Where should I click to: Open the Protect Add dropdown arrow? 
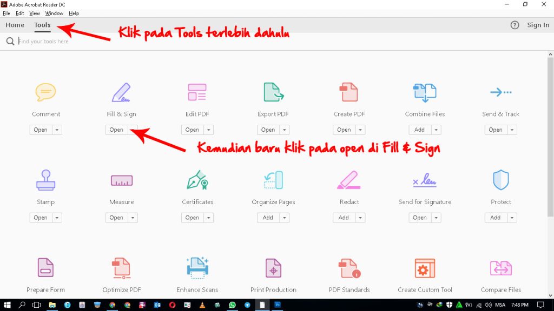coord(512,218)
